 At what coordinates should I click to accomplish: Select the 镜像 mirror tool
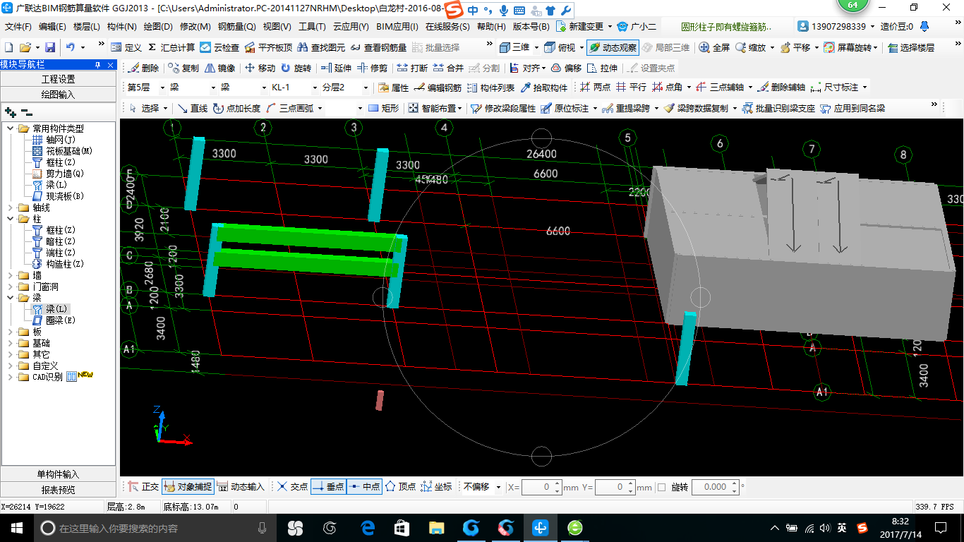(219, 68)
